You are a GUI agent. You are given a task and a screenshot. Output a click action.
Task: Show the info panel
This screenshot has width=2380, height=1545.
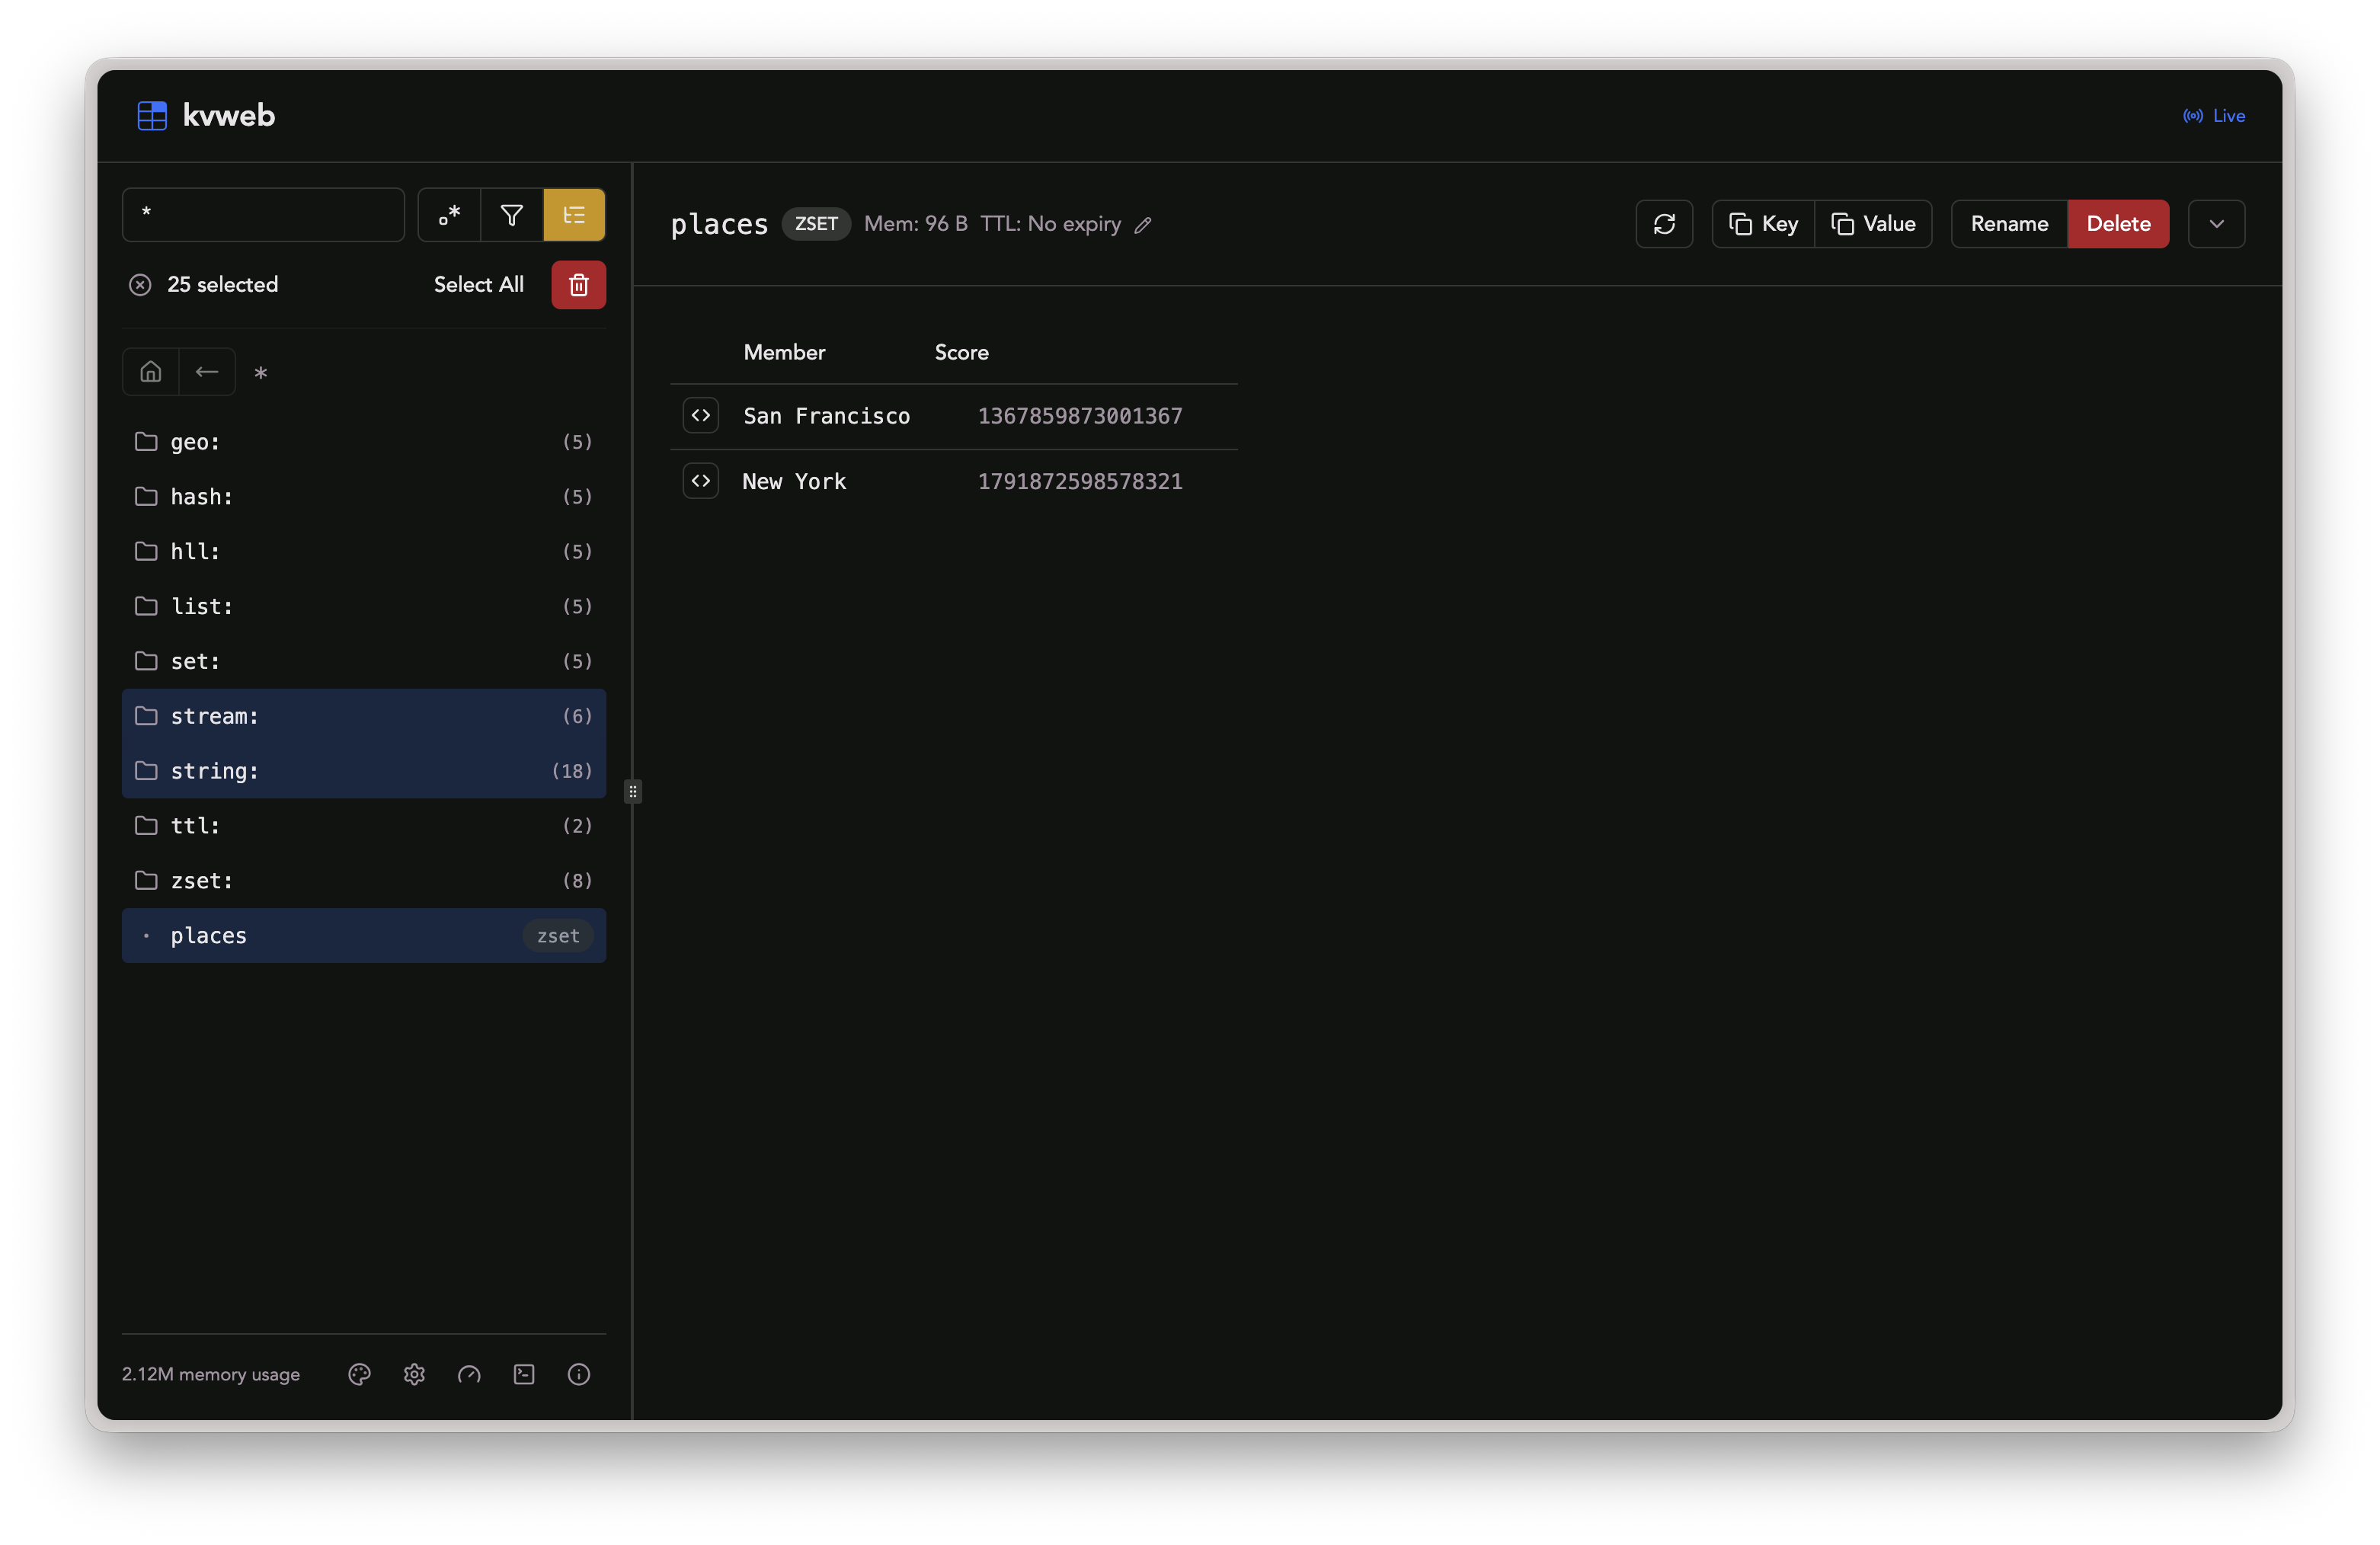click(578, 1374)
